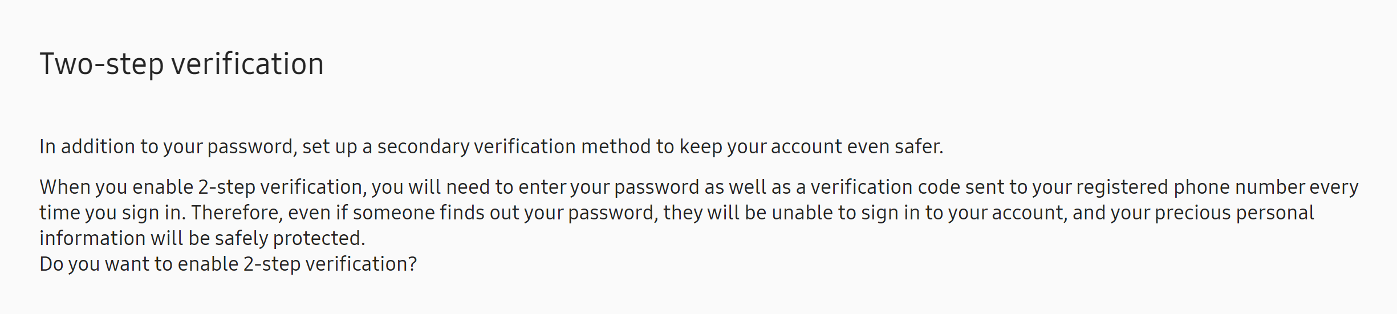Image resolution: width=1397 pixels, height=314 pixels.
Task: Click the sentence starting "In addition to your password"
Action: 492,147
